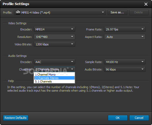Expand the audio Encoder AAC dropdown
This screenshot has height=125, width=152.
tap(54, 62)
